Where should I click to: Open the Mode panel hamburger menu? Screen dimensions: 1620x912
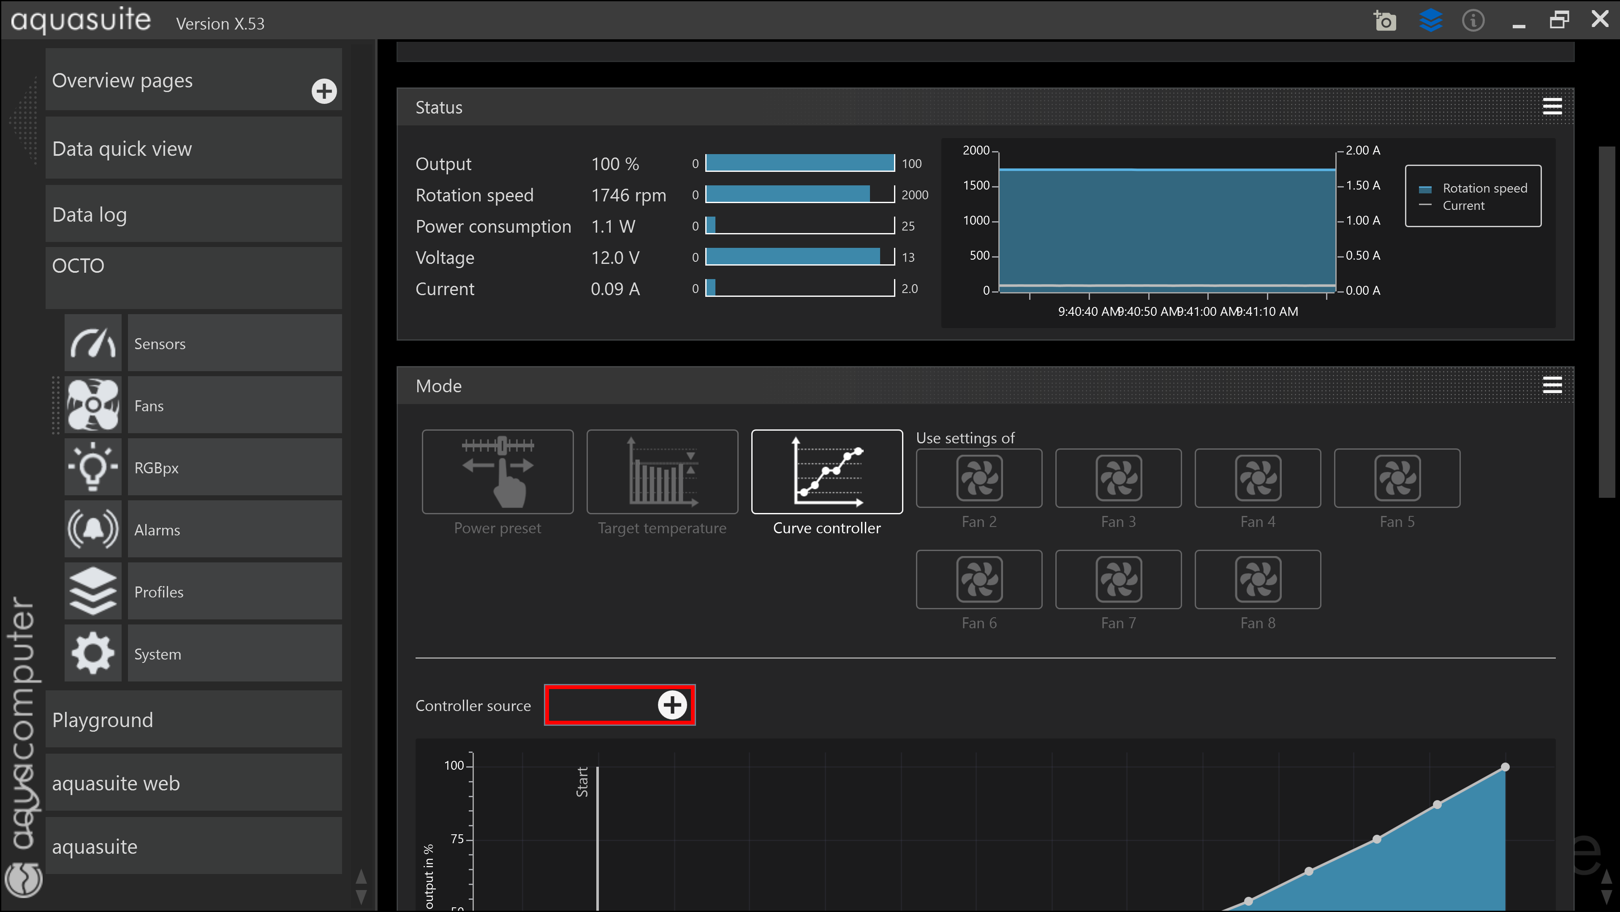point(1552,385)
